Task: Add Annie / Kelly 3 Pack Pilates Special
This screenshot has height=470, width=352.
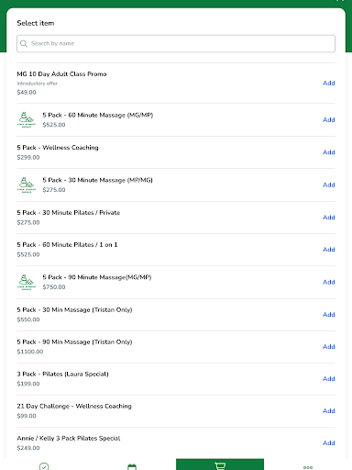Action: click(x=329, y=442)
